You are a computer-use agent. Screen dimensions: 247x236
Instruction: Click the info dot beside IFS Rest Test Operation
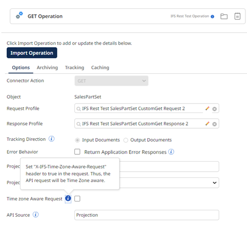click(212, 17)
